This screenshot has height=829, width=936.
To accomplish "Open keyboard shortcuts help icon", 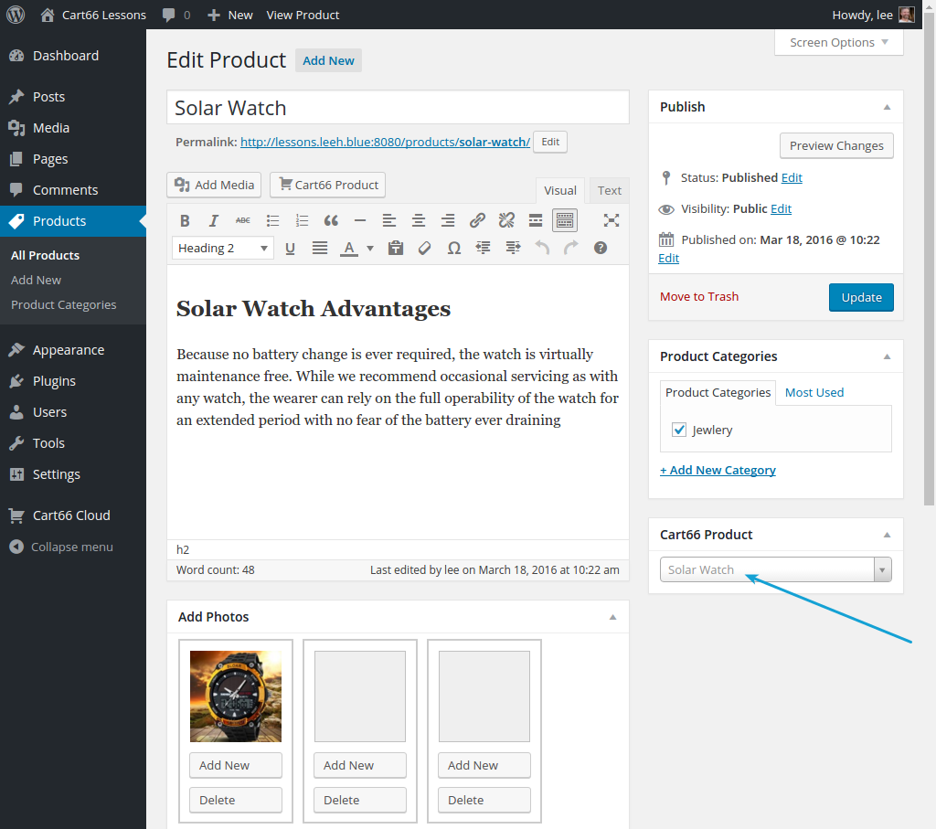I will click(x=600, y=249).
